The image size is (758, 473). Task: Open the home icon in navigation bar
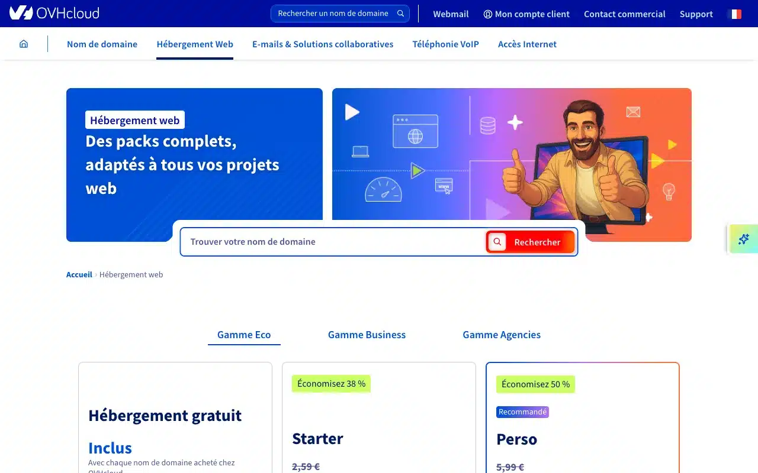point(24,44)
